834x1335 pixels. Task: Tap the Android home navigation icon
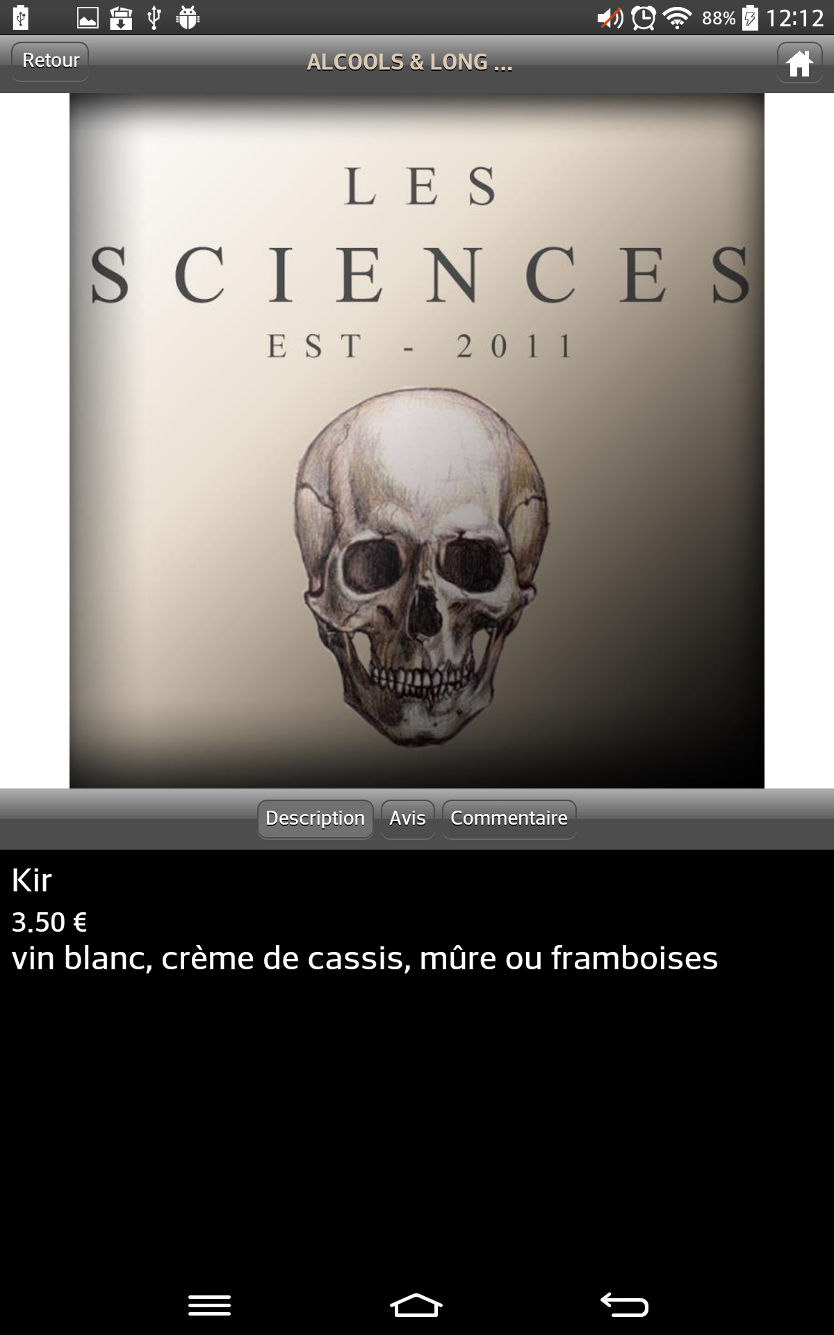416,1305
